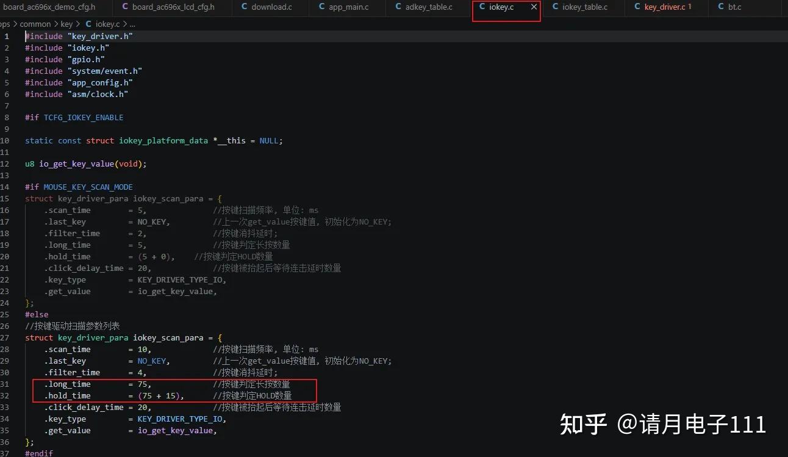Click line number 27 in the gutter
The image size is (788, 457).
coord(4,337)
